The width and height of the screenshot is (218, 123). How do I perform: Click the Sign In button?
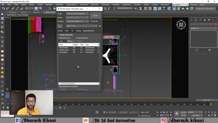point(180,4)
